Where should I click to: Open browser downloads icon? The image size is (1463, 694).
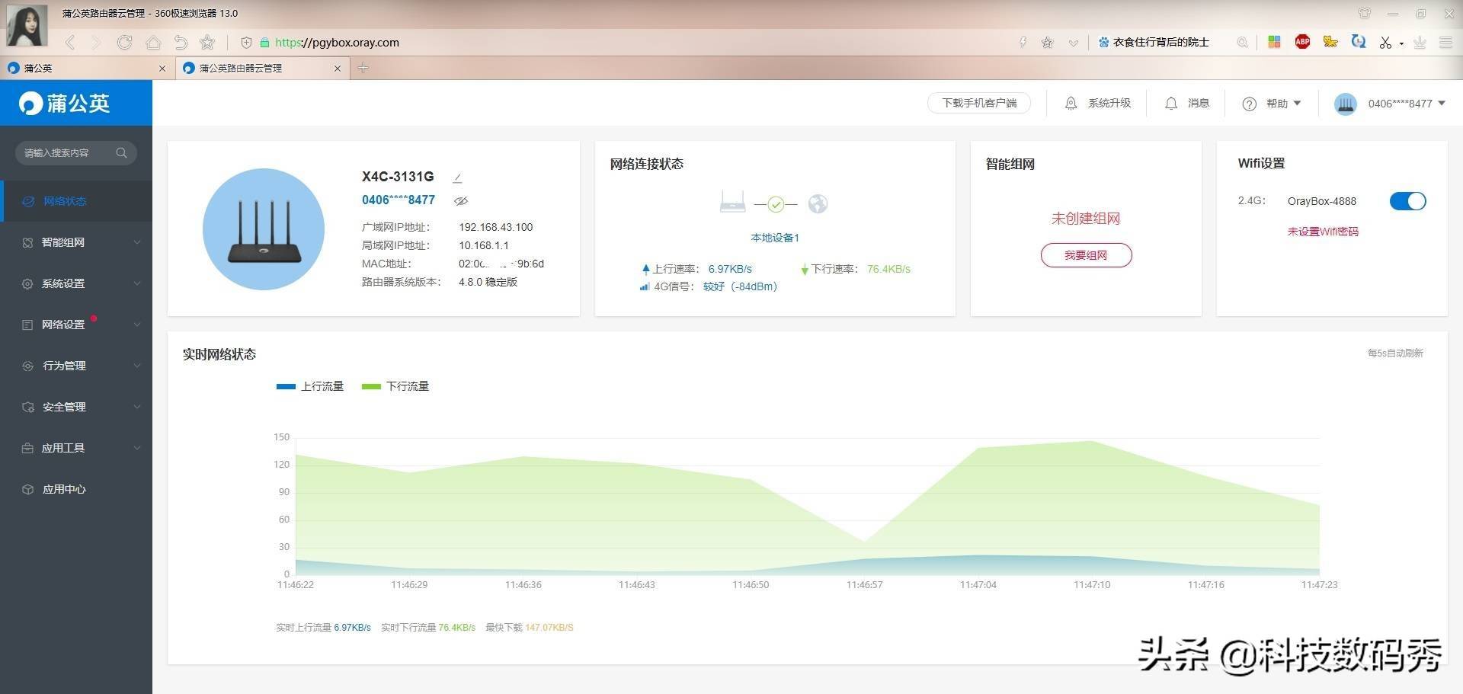click(1420, 43)
